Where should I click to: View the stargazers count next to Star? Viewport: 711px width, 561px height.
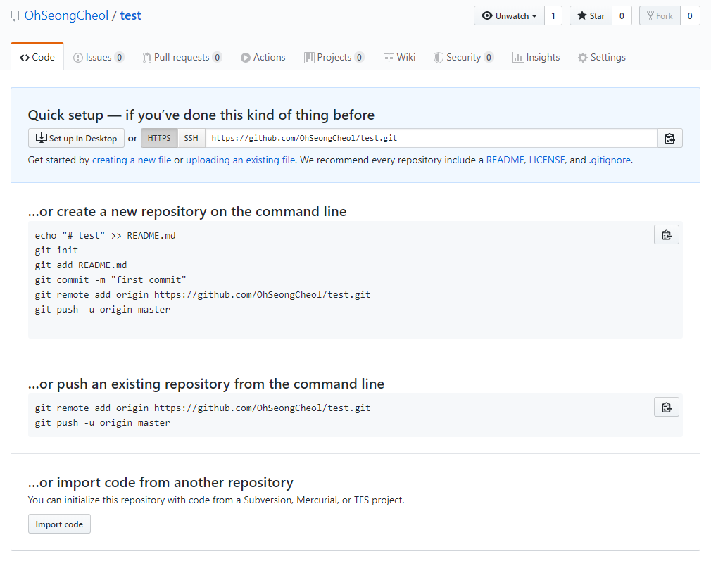click(622, 16)
